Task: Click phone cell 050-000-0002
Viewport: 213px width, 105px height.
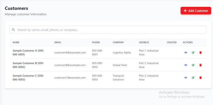Action: click(97, 65)
